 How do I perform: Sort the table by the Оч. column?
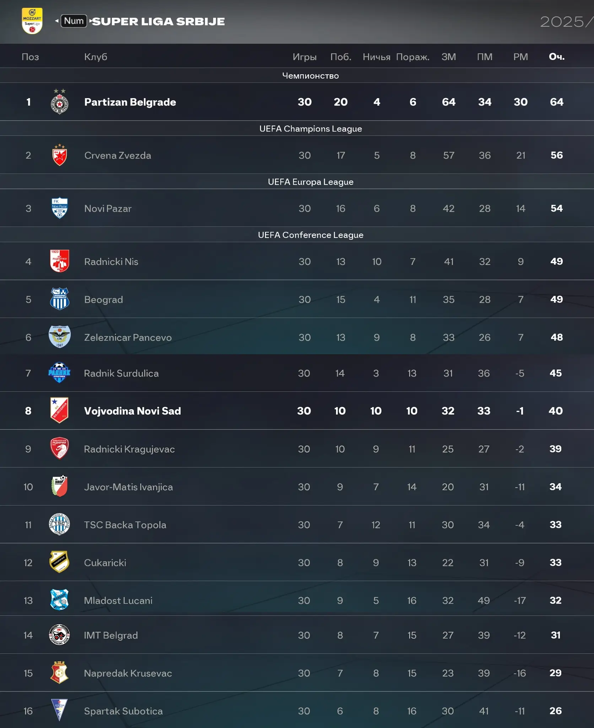(x=556, y=57)
